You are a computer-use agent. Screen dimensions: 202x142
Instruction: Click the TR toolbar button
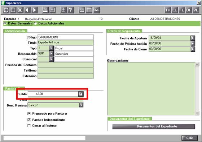coord(168,10)
